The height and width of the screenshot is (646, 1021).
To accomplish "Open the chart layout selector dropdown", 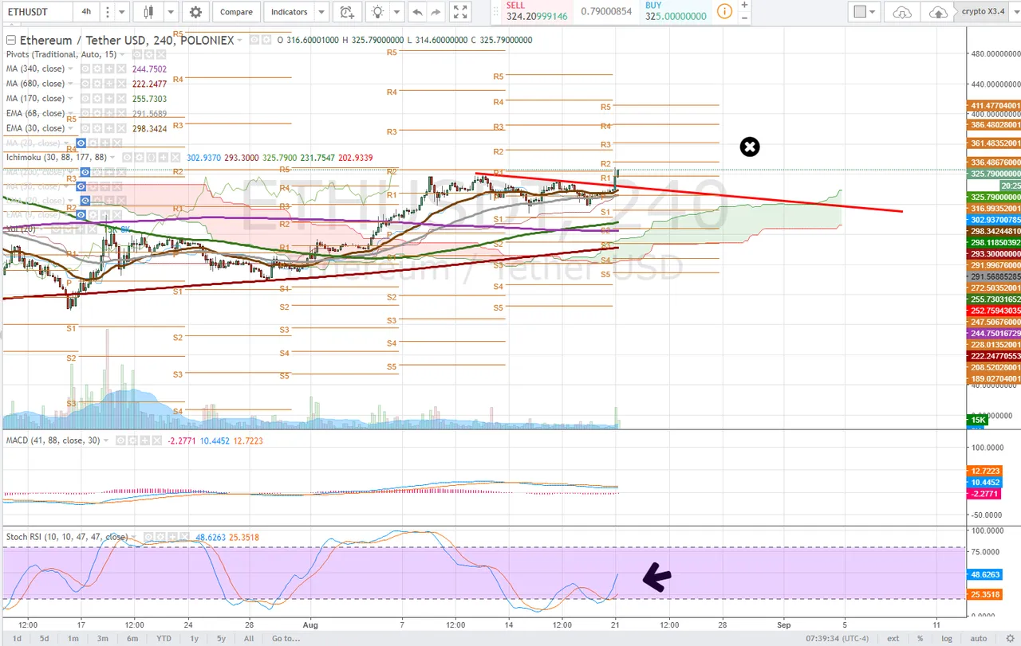I will (x=864, y=12).
